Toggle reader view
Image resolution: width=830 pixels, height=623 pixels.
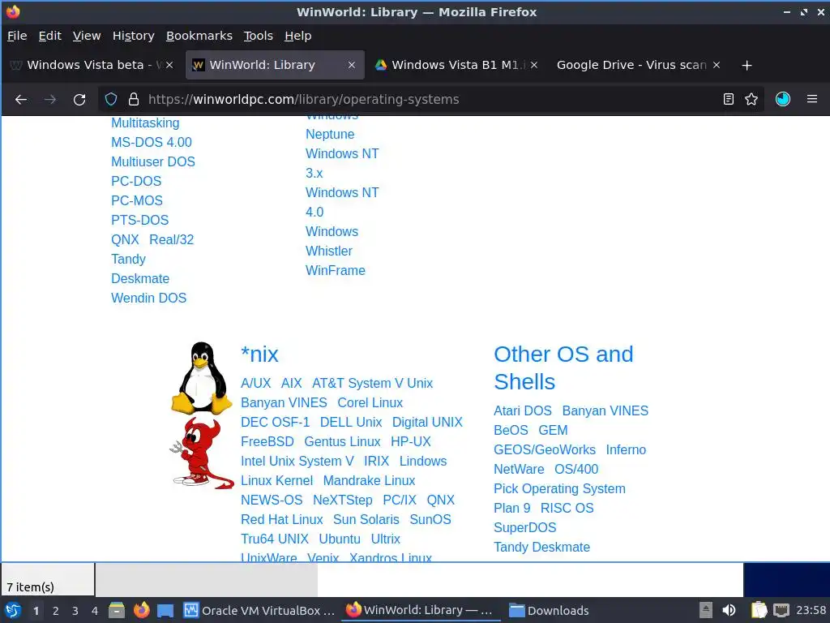click(x=729, y=99)
